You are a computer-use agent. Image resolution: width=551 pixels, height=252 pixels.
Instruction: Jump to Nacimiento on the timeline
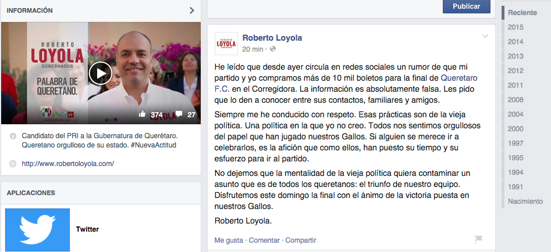pyautogui.click(x=525, y=201)
